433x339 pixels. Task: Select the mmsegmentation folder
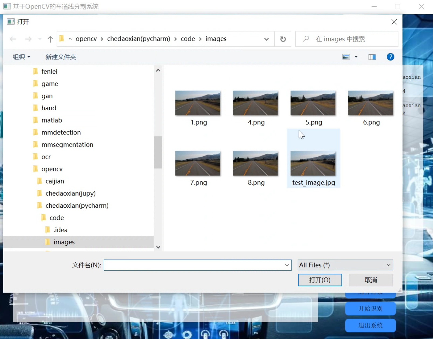pyautogui.click(x=67, y=144)
